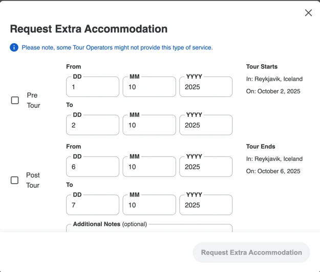Click the Post Tour To day field
This screenshot has height=272, width=320.
click(93, 205)
